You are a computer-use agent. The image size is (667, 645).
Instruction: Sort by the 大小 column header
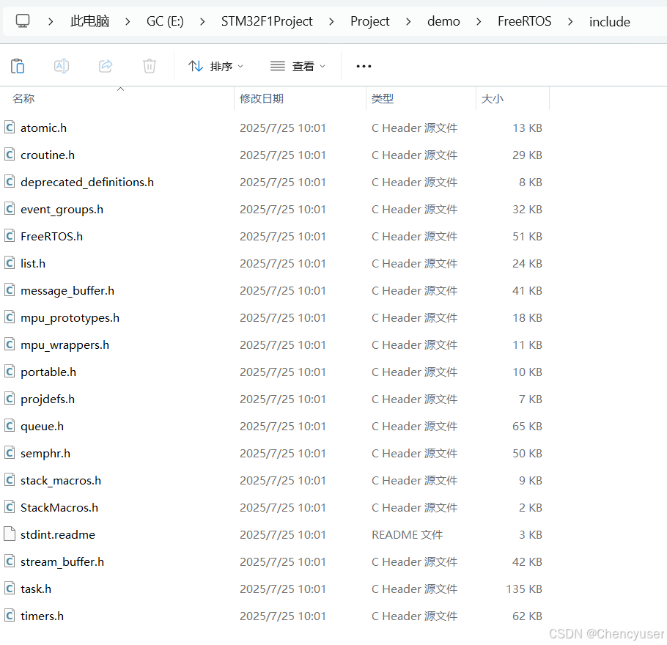pos(492,99)
